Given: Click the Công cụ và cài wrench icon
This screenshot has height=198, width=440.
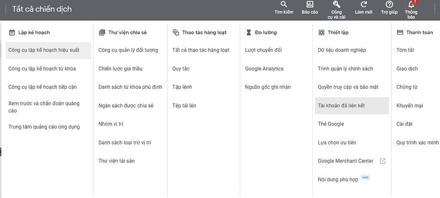Looking at the screenshot, I should (x=336, y=5).
